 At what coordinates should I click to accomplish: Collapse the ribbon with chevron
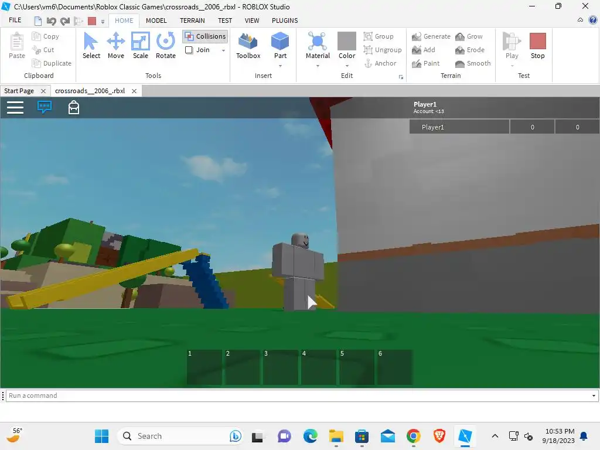click(581, 20)
